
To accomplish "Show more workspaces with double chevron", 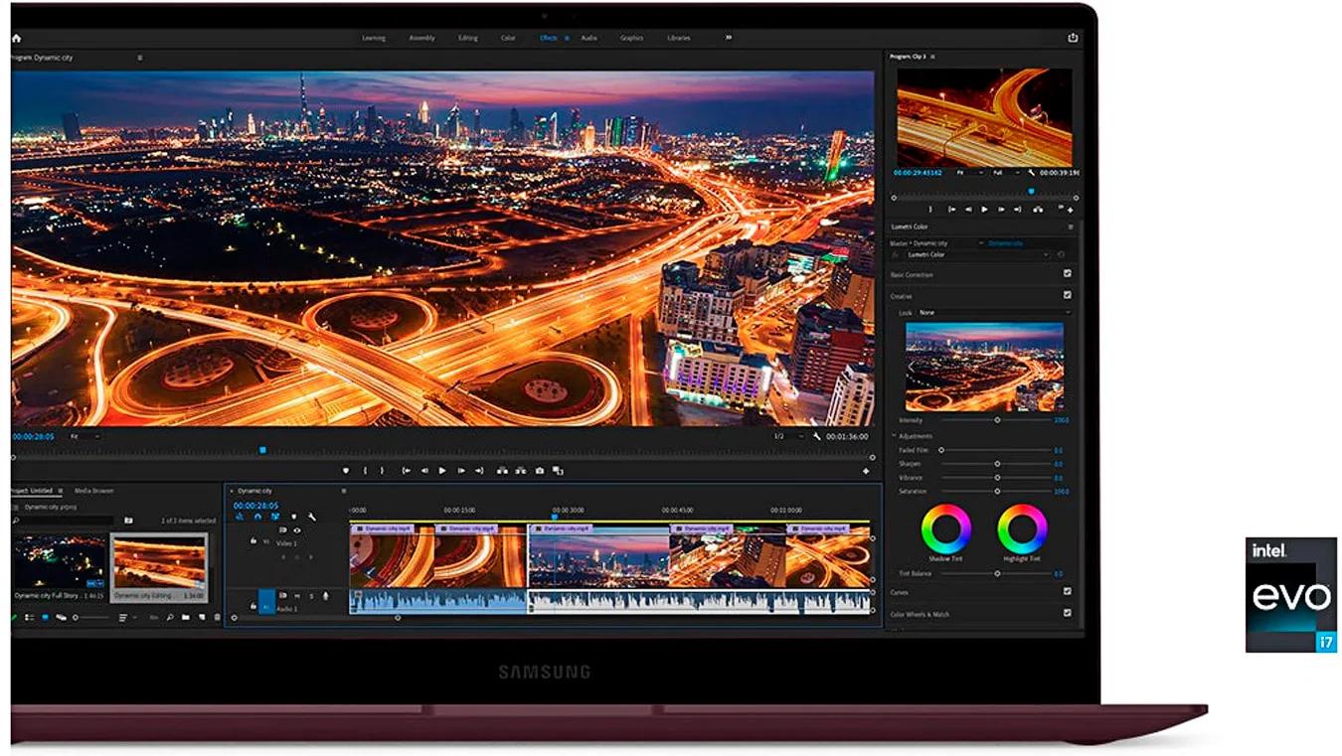I will (x=728, y=38).
